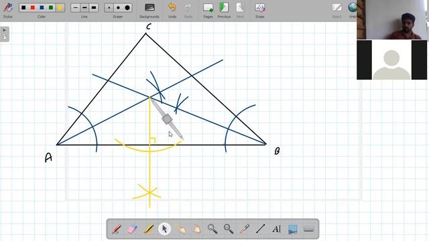Erase the whole page

(259, 11)
